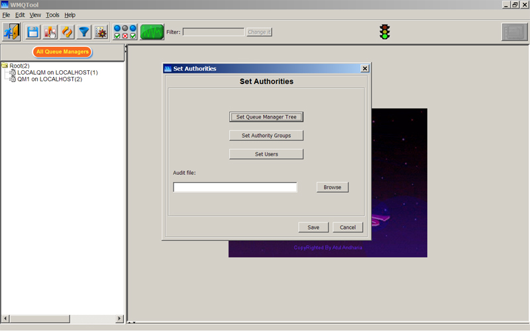Open the Tools menu
The width and height of the screenshot is (530, 331).
tap(52, 15)
